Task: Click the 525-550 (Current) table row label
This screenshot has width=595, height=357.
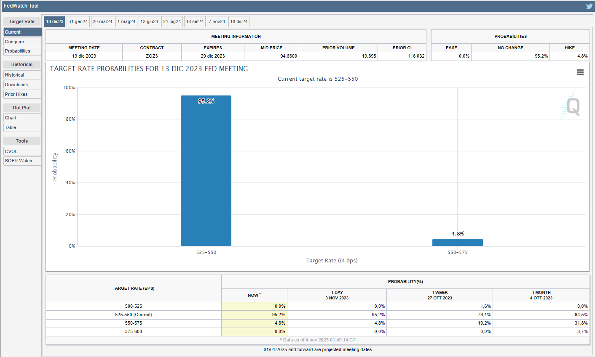Action: [134, 315]
